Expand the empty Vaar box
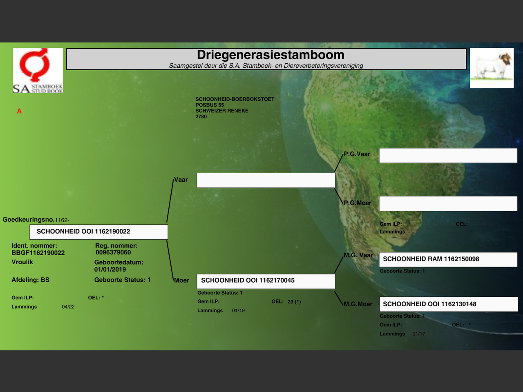The image size is (523, 392). tap(266, 180)
